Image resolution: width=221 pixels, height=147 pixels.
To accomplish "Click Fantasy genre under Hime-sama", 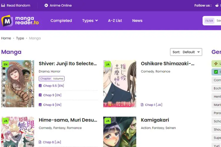I will tap(59, 128).
